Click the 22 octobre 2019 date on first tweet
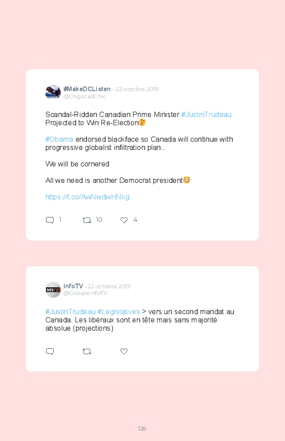This screenshot has height=441, width=285. [x=137, y=89]
